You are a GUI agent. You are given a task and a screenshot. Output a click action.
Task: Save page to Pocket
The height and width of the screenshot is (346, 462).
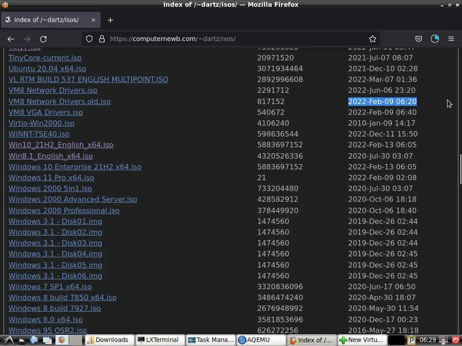click(418, 39)
